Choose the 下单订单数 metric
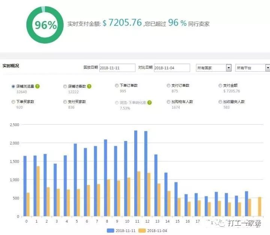This screenshot has height=235, width=270. (x=117, y=86)
